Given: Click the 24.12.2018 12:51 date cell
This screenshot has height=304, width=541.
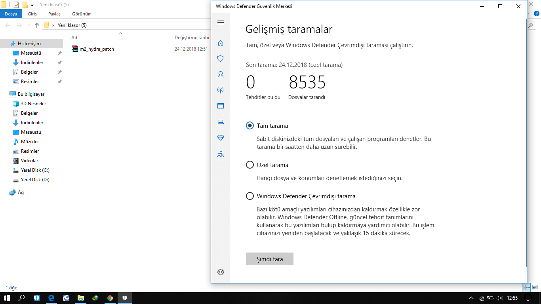Looking at the screenshot, I should 191,49.
